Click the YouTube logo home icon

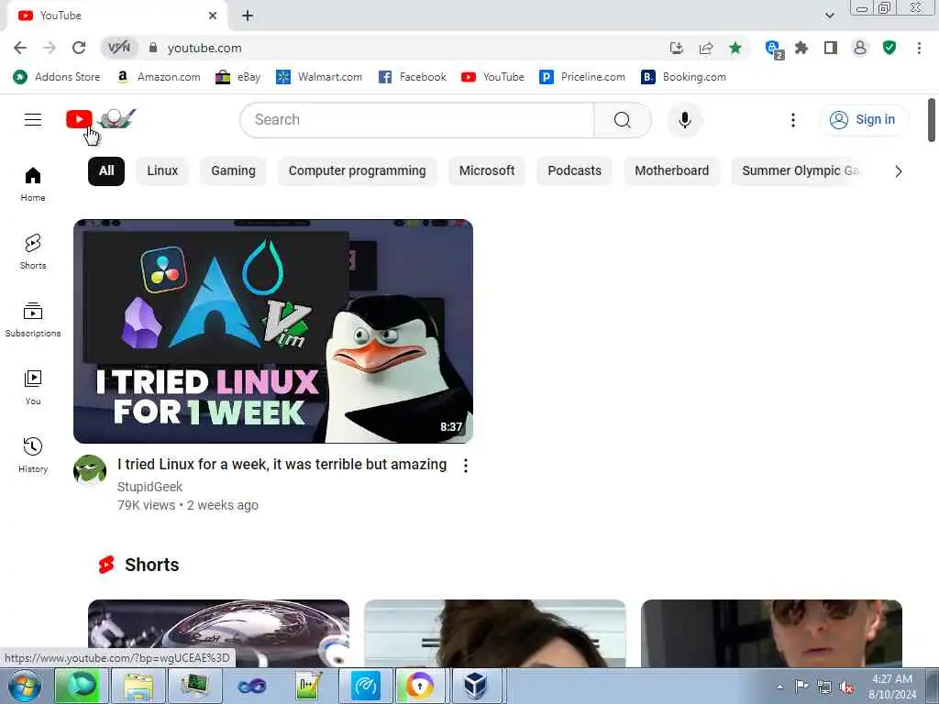(101, 119)
